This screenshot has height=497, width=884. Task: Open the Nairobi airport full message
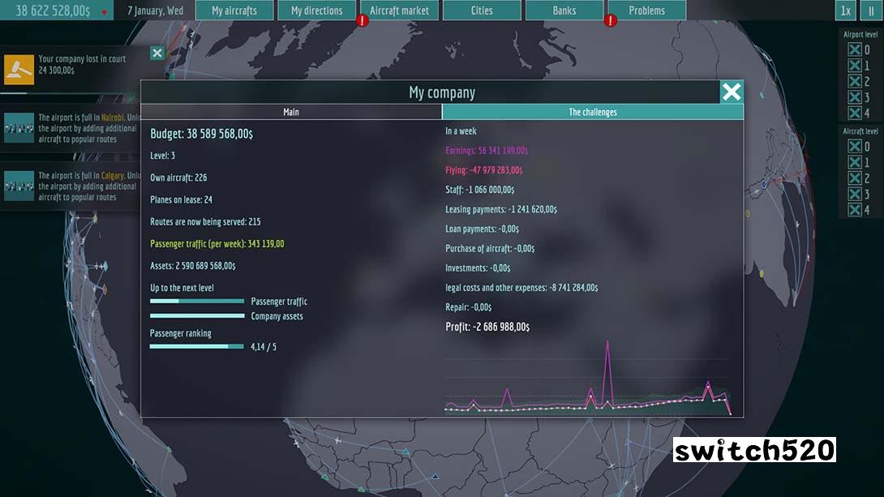(89, 128)
